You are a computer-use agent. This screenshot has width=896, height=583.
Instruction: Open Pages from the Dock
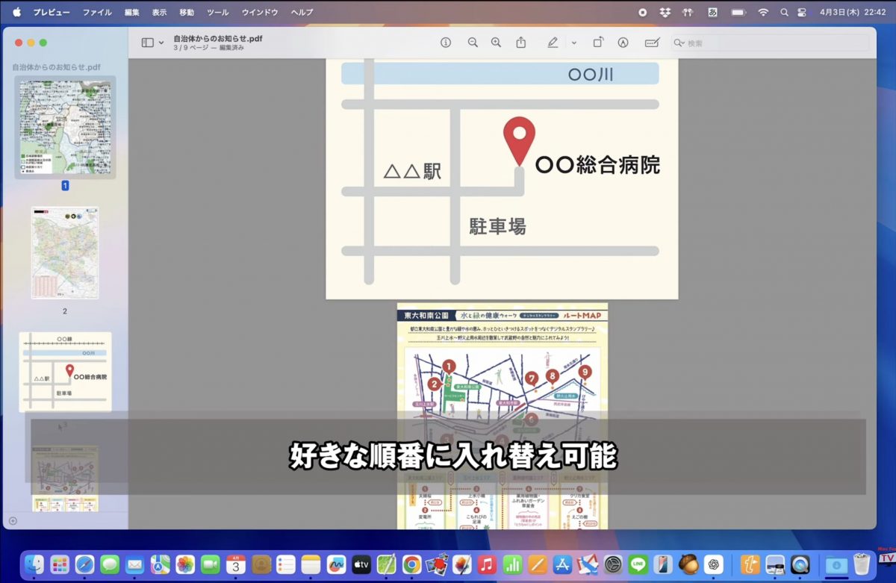538,564
